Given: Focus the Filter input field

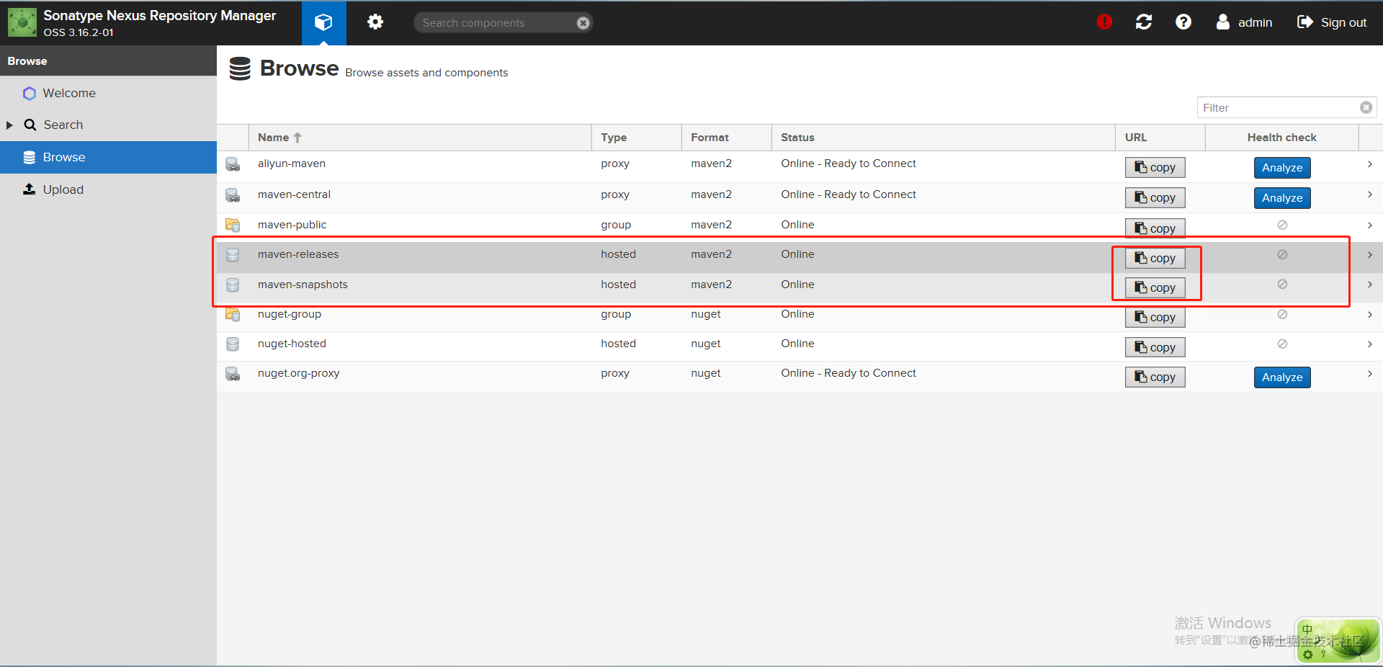Looking at the screenshot, I should click(1278, 107).
